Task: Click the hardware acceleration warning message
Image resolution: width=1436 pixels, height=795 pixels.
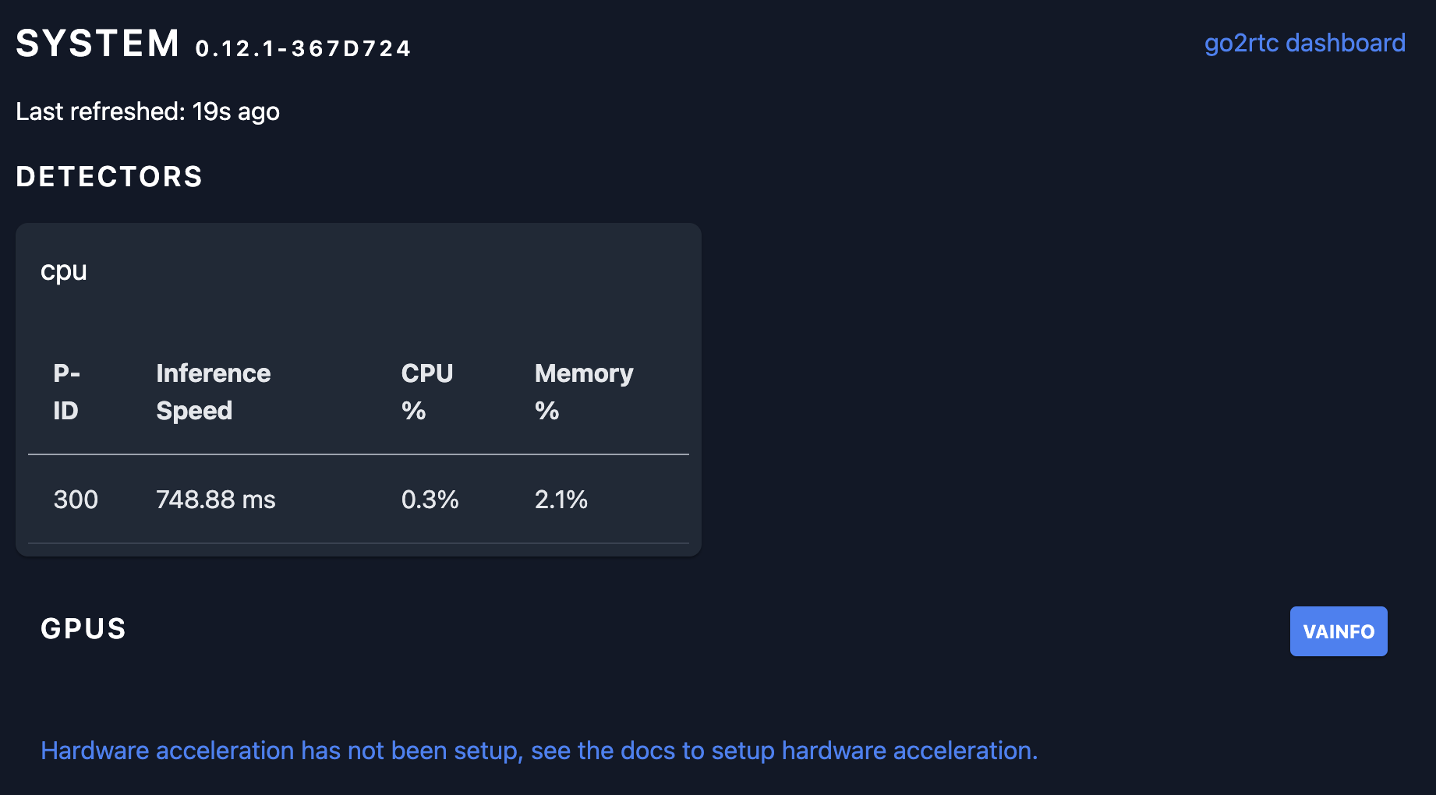Action: (538, 750)
